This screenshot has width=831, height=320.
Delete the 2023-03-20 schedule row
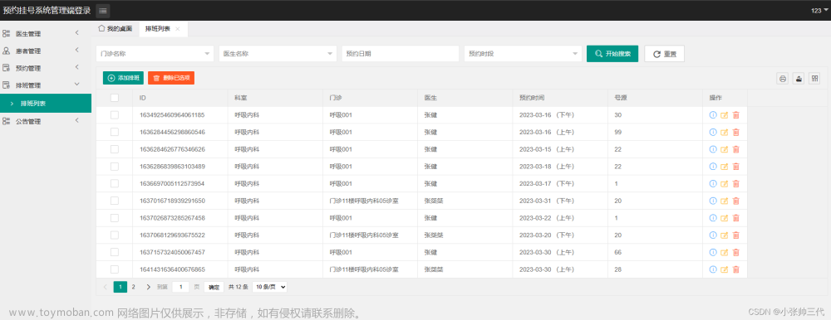click(735, 235)
